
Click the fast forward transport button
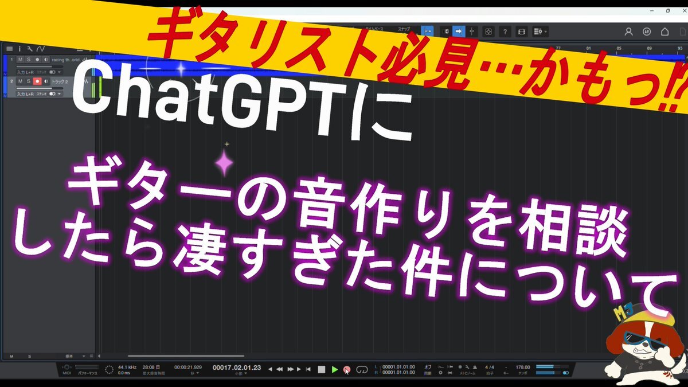click(x=291, y=369)
